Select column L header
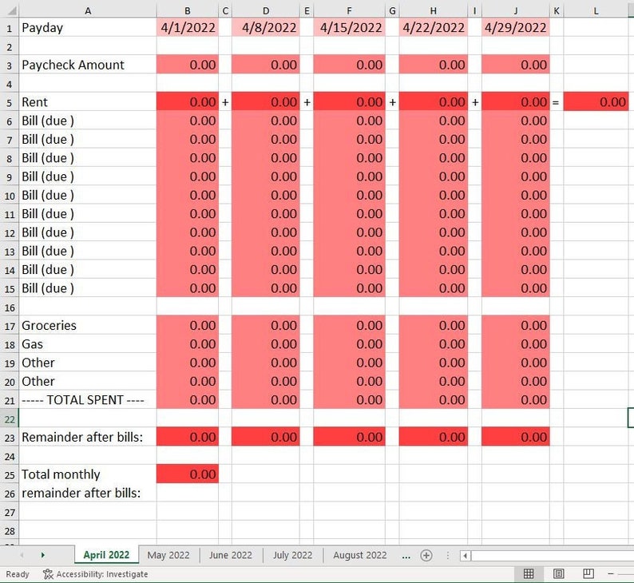This screenshot has width=634, height=583. [x=596, y=11]
